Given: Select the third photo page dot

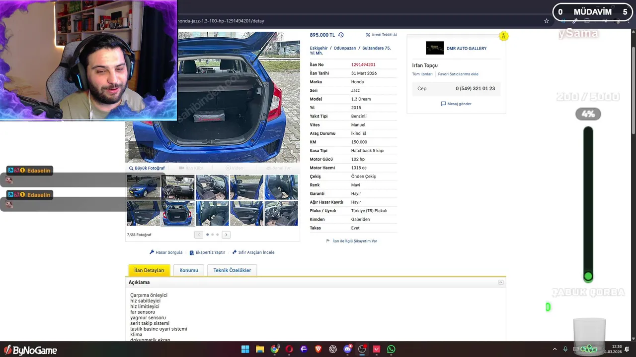Looking at the screenshot, I should tap(217, 235).
